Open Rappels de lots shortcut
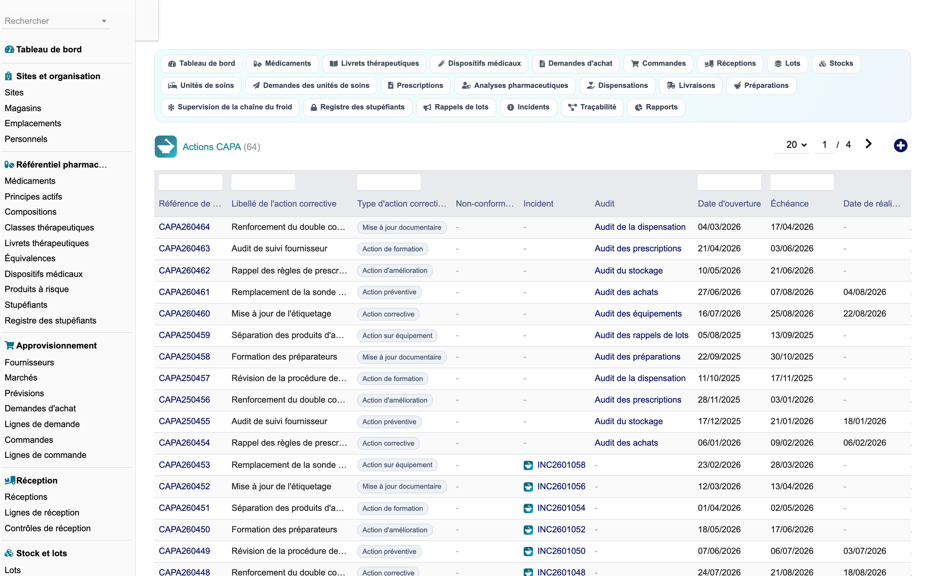931x576 pixels. [x=456, y=107]
